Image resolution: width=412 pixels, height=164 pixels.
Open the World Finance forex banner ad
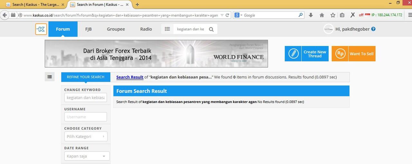156,54
